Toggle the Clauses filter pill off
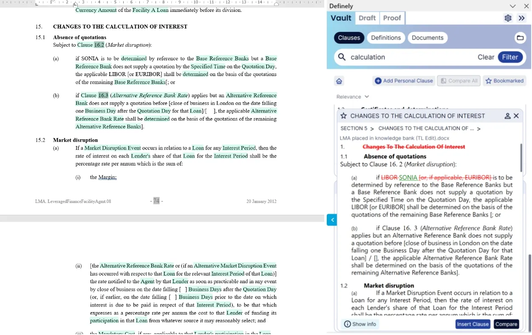Viewport: 532px width, 335px height. click(349, 38)
